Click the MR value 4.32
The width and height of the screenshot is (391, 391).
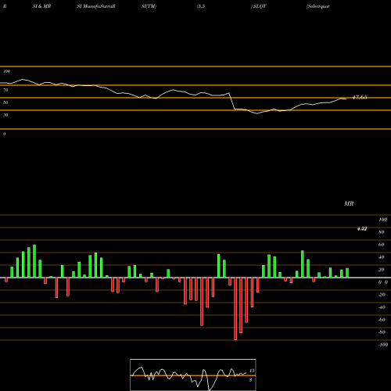[x=362, y=228]
